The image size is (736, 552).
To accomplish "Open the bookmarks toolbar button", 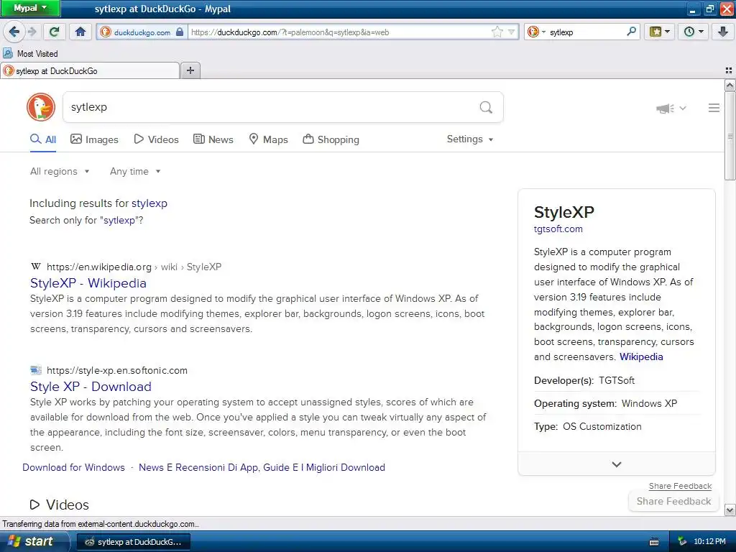I will point(659,32).
